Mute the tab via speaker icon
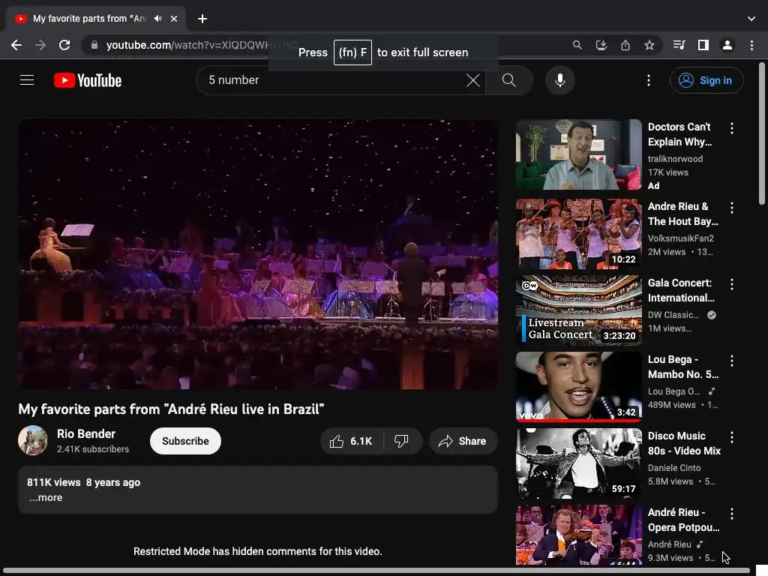This screenshot has height=576, width=768. coord(157,19)
